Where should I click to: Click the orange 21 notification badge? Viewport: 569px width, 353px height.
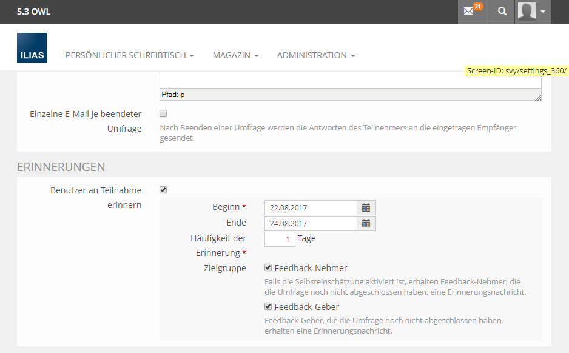click(x=478, y=7)
